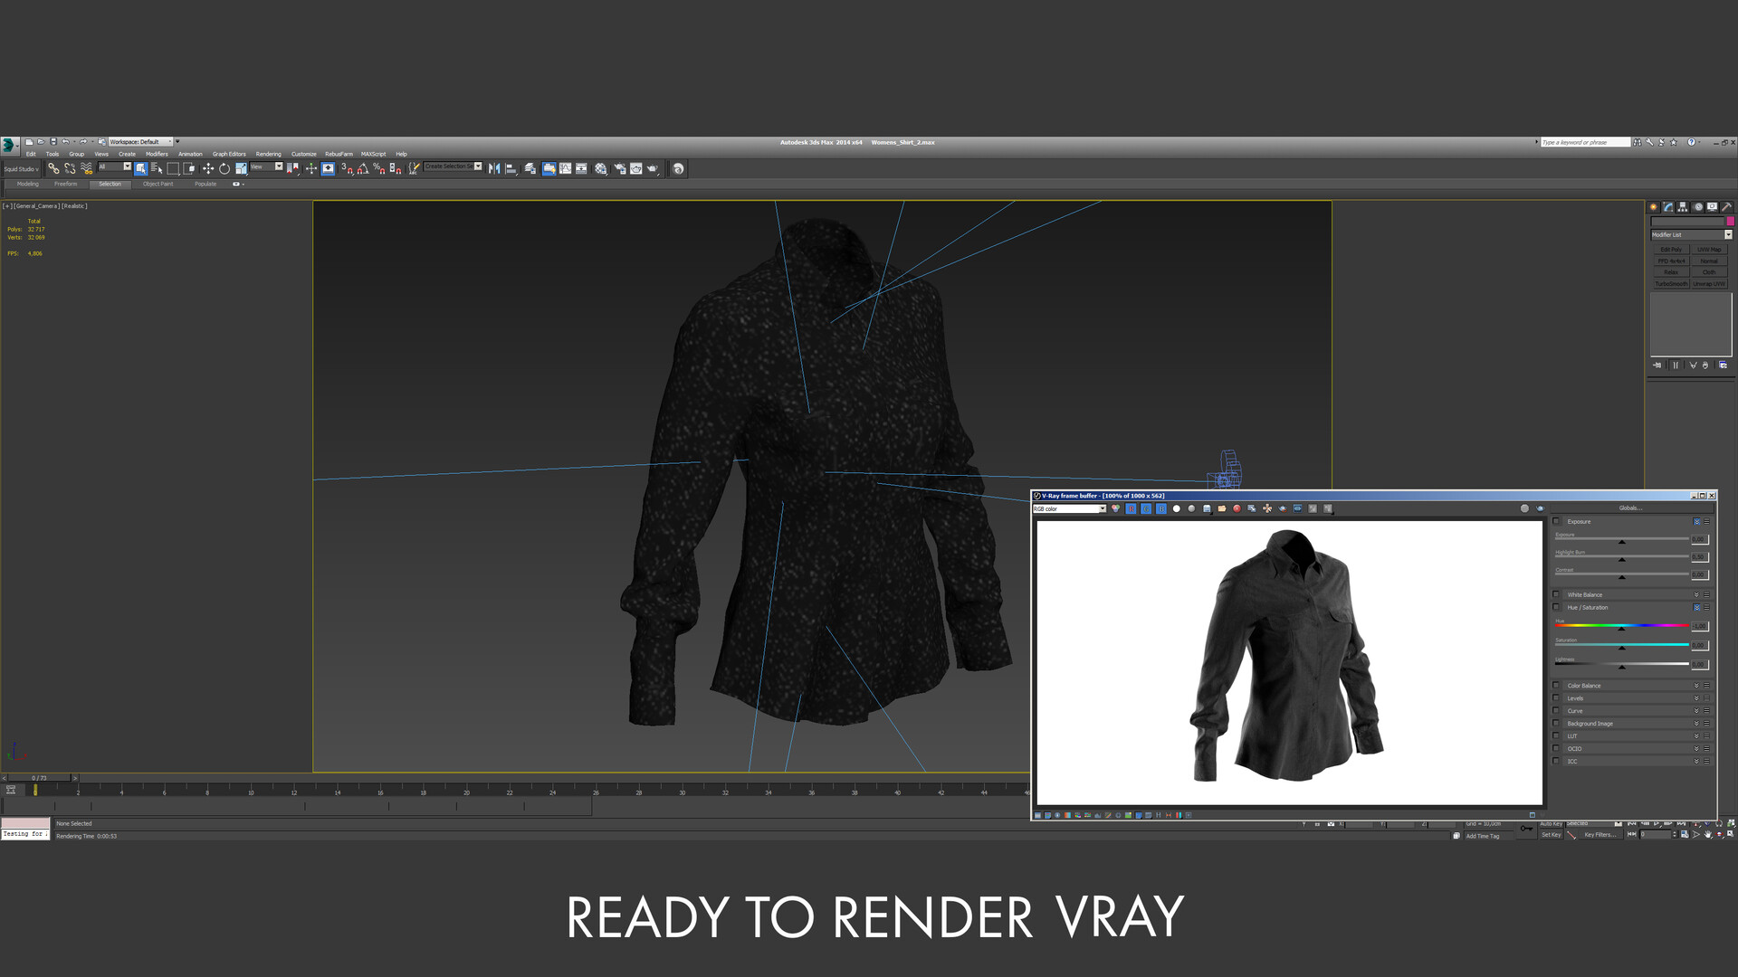Adjust the Hue rainbow slider

pos(1621,625)
